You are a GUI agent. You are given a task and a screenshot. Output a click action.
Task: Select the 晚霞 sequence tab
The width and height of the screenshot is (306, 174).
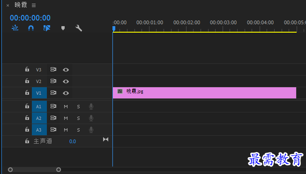pyautogui.click(x=21, y=5)
